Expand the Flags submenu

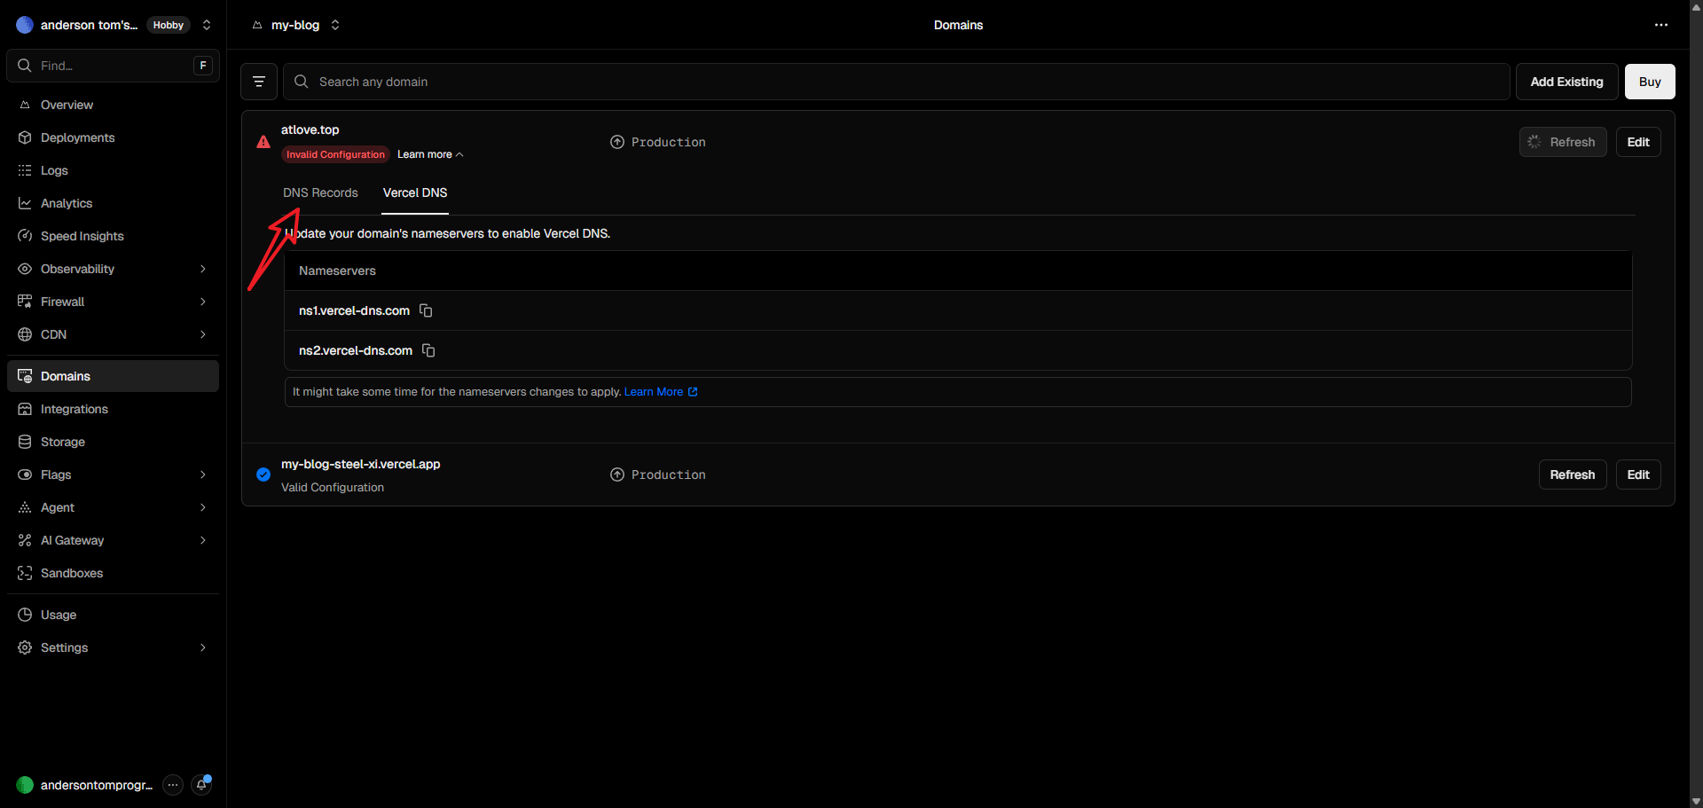(203, 475)
